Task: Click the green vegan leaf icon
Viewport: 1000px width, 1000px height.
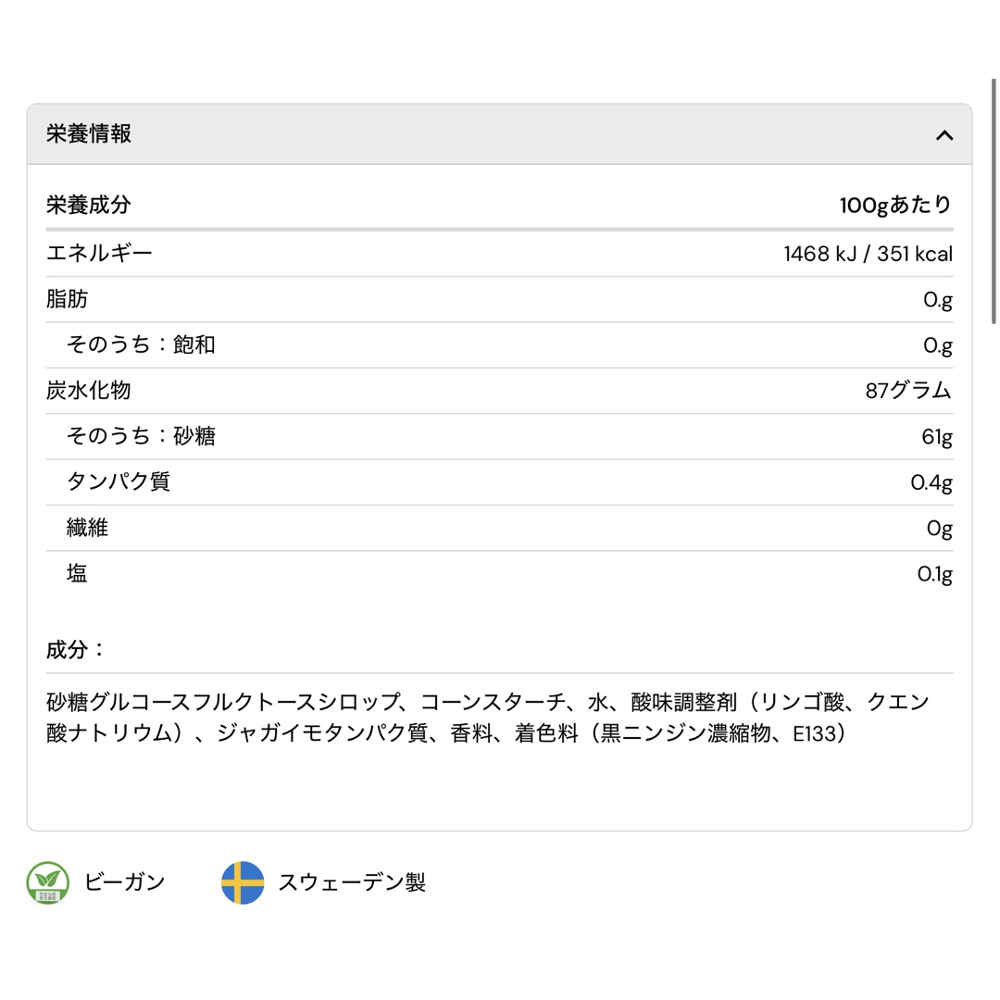Action: click(x=48, y=882)
